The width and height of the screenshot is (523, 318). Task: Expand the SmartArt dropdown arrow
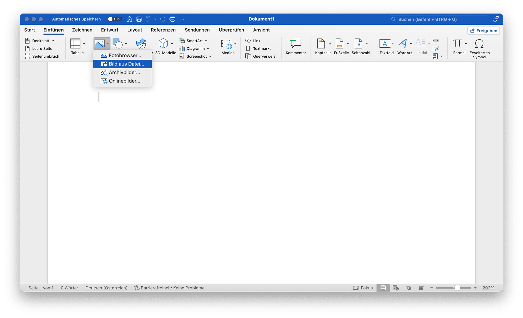click(206, 41)
